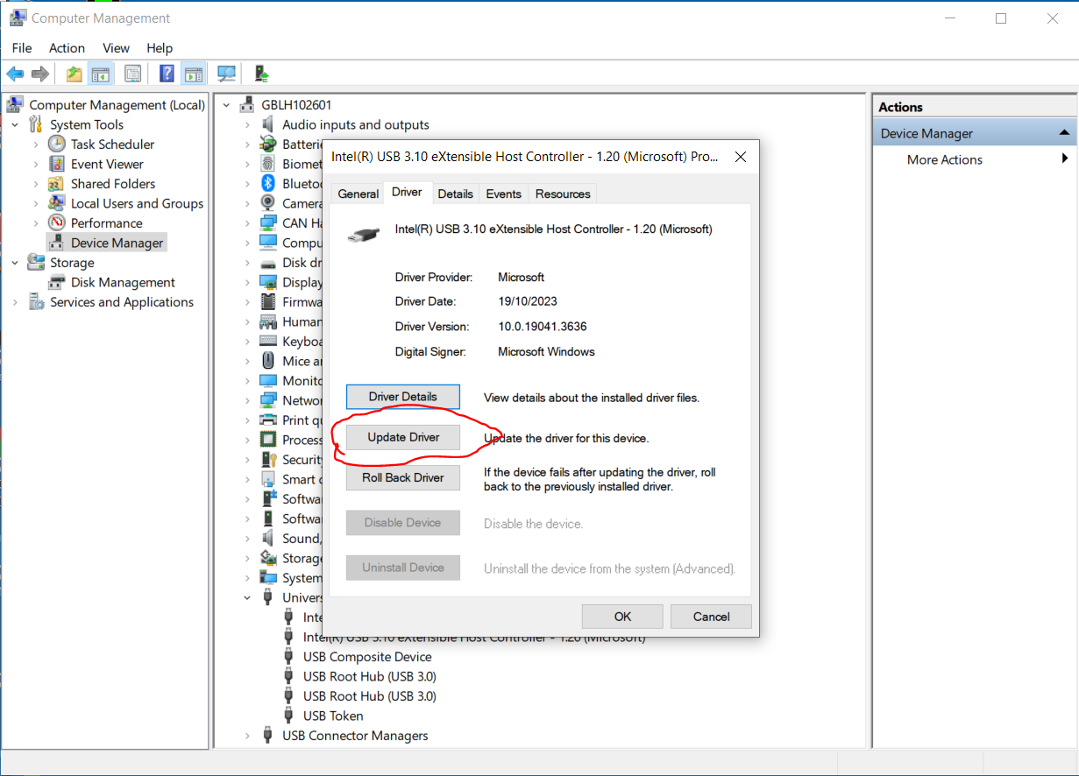Close the host controller properties dialog

pos(740,157)
